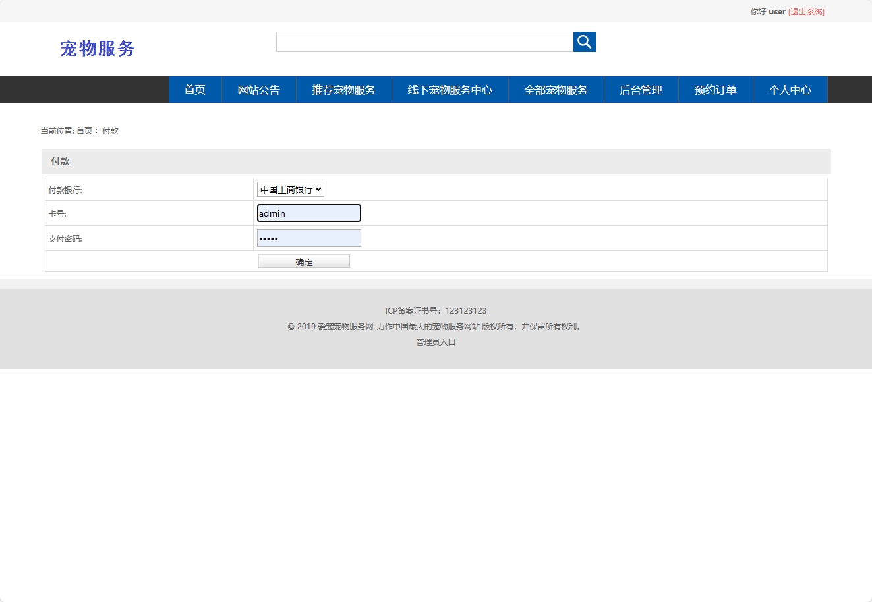Open the 网站公告 page
This screenshot has width=872, height=602.
click(258, 90)
